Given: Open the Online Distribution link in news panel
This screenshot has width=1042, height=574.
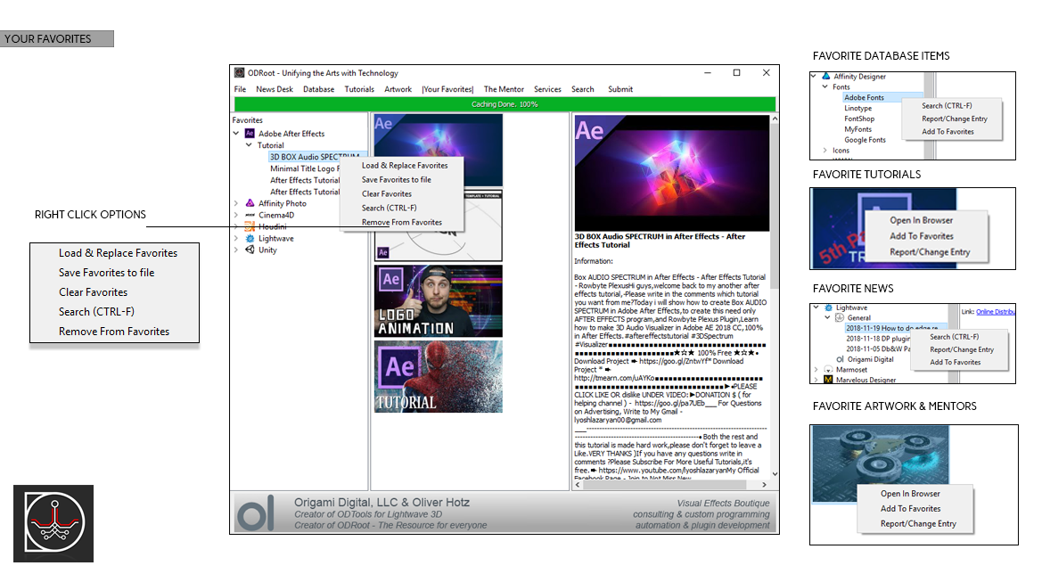Looking at the screenshot, I should click(x=996, y=311).
